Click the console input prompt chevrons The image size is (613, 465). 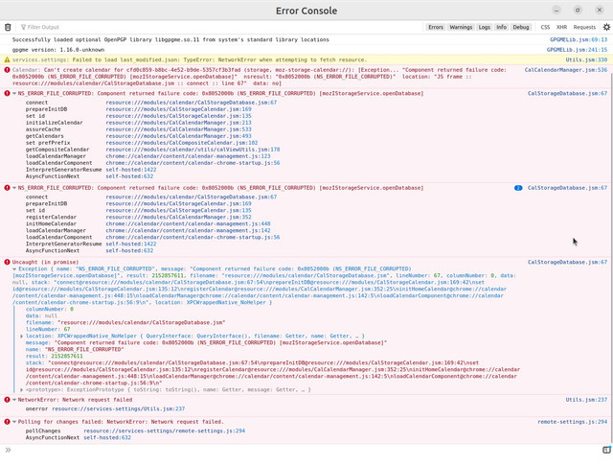click(8, 450)
